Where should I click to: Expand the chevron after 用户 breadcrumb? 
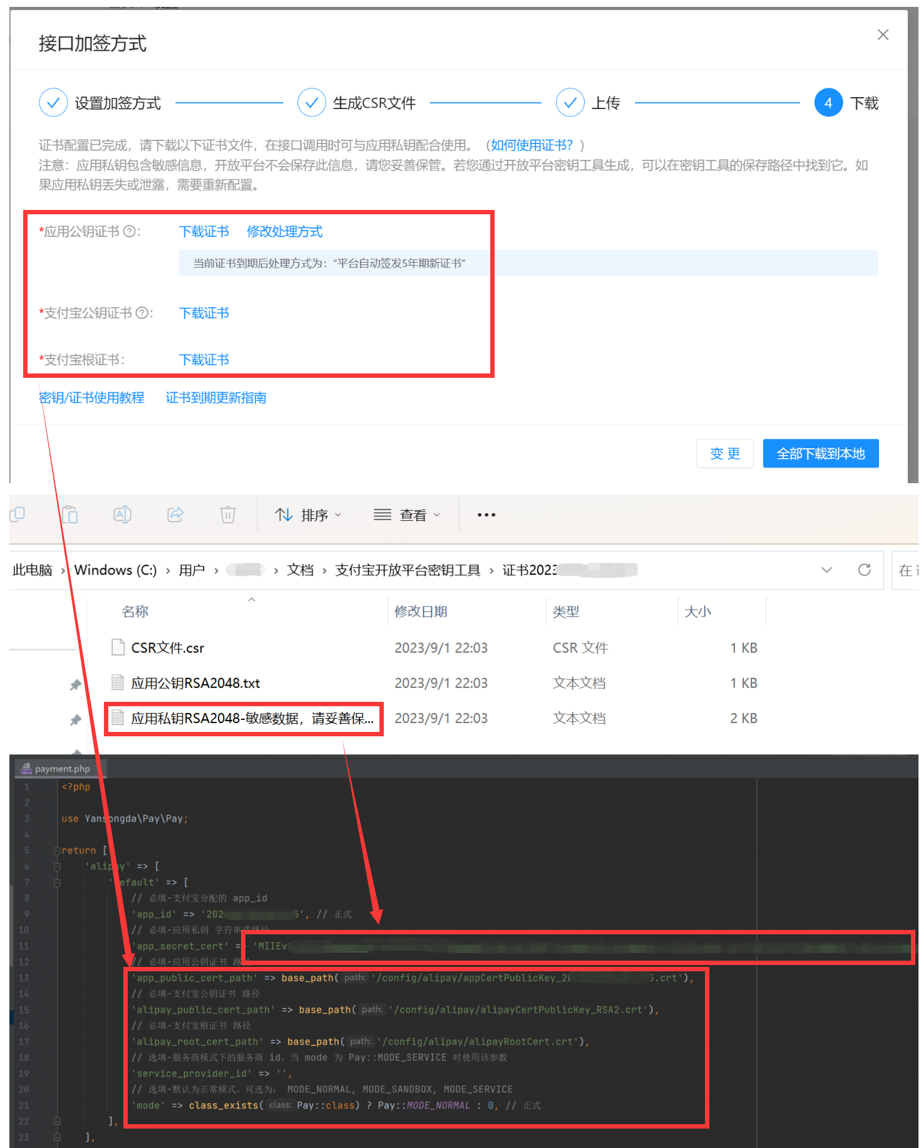216,571
